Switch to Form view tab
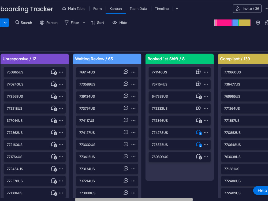This screenshot has height=201, width=268. coord(98,9)
